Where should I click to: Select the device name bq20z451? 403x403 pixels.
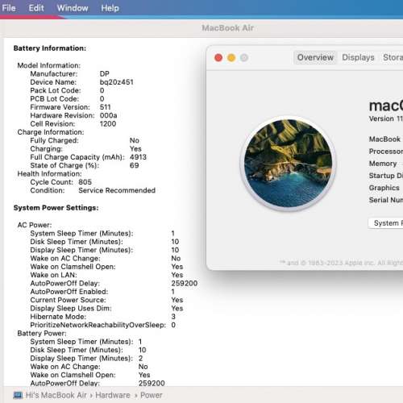pyautogui.click(x=116, y=82)
